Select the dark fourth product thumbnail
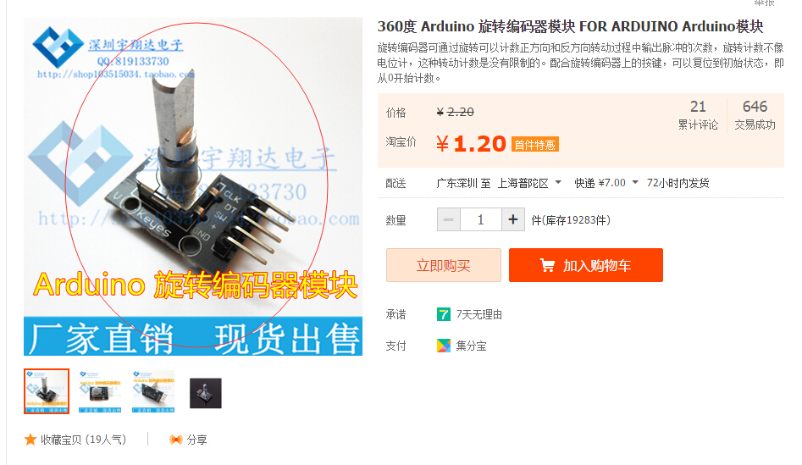The image size is (802, 465). [206, 393]
